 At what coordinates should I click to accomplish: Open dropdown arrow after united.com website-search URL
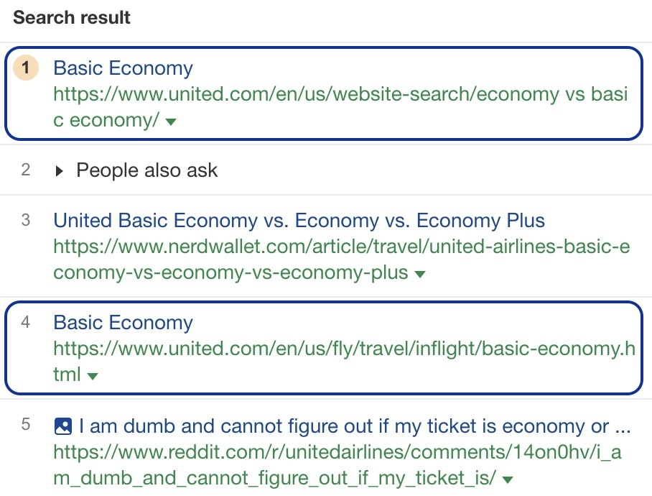pos(171,122)
